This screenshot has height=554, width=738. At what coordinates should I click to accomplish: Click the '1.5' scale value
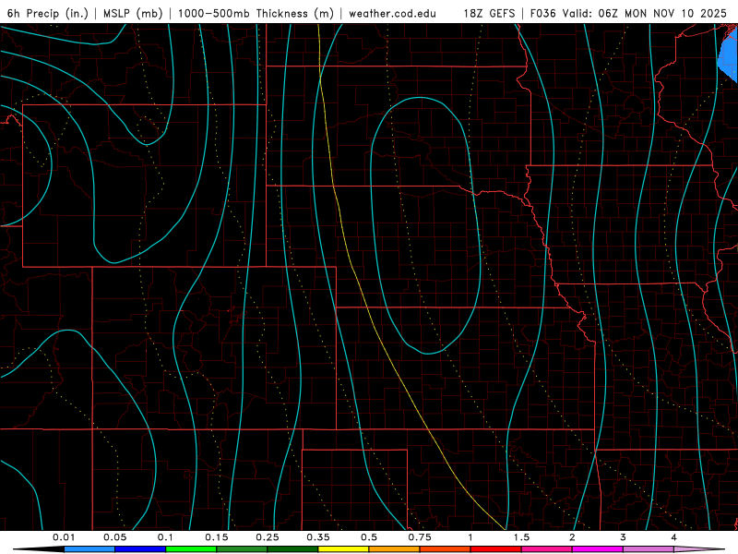[x=521, y=537]
